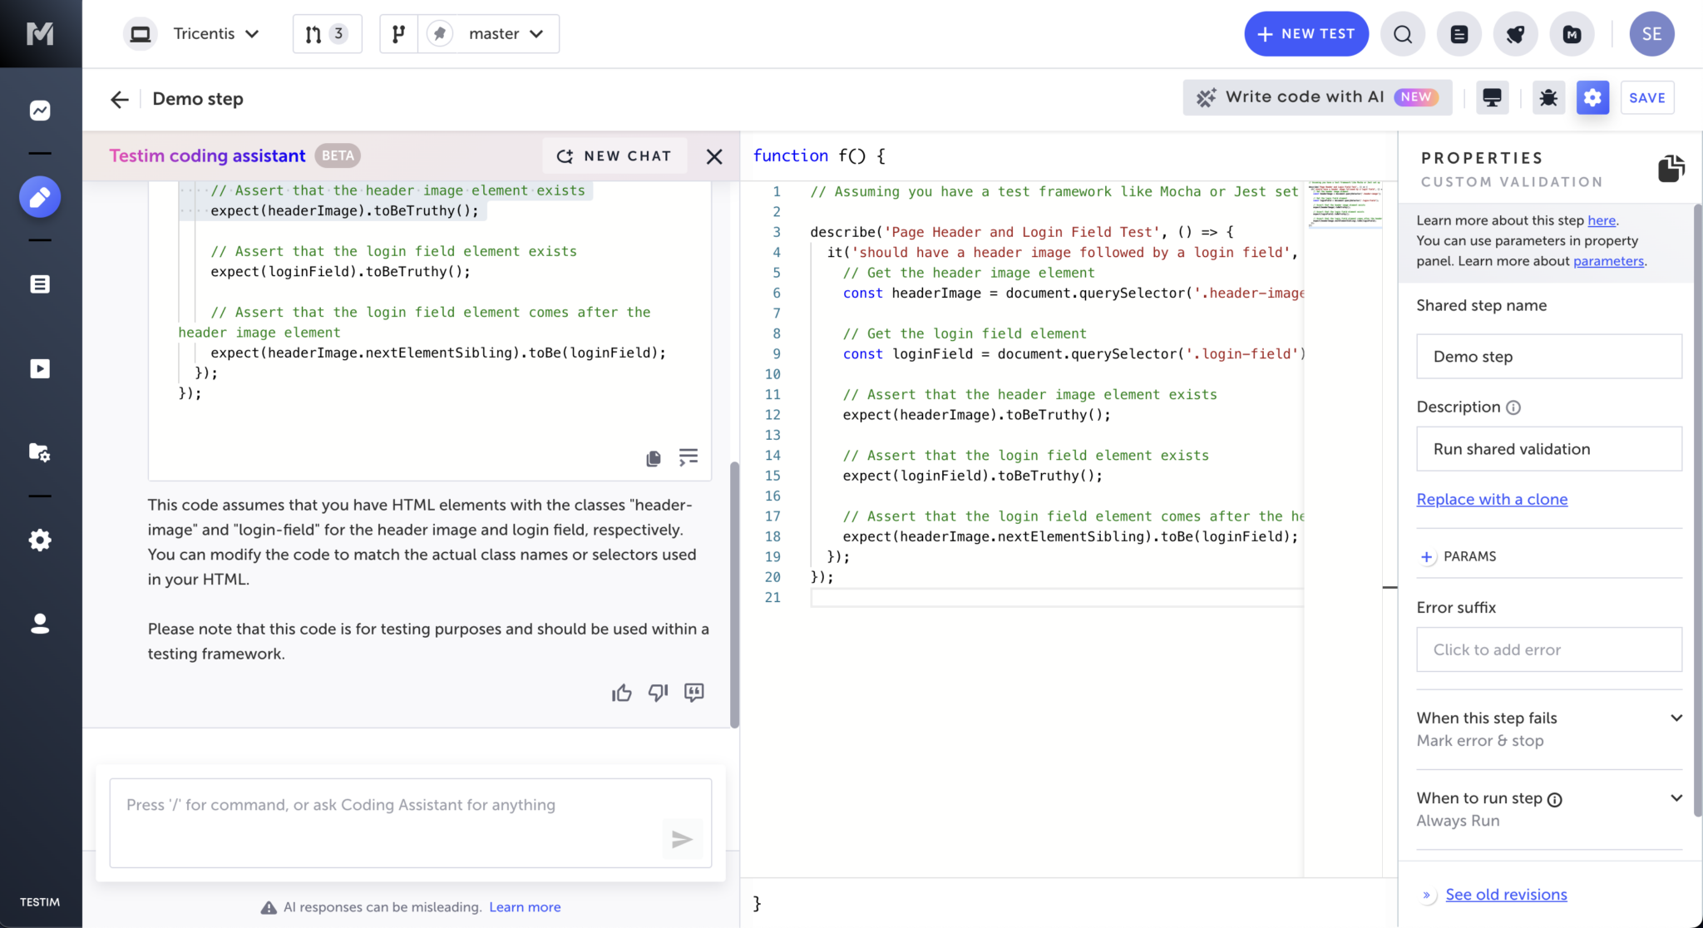Toggle word wrap in chat code block

[689, 457]
